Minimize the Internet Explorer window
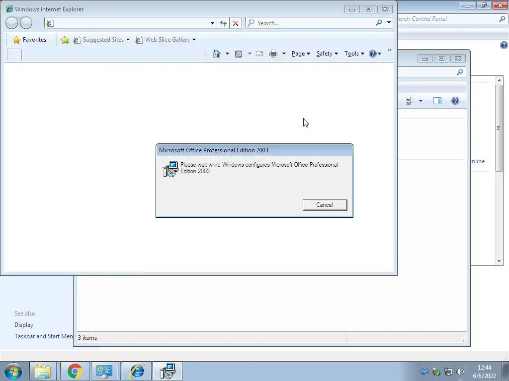509x381 pixels. click(352, 9)
